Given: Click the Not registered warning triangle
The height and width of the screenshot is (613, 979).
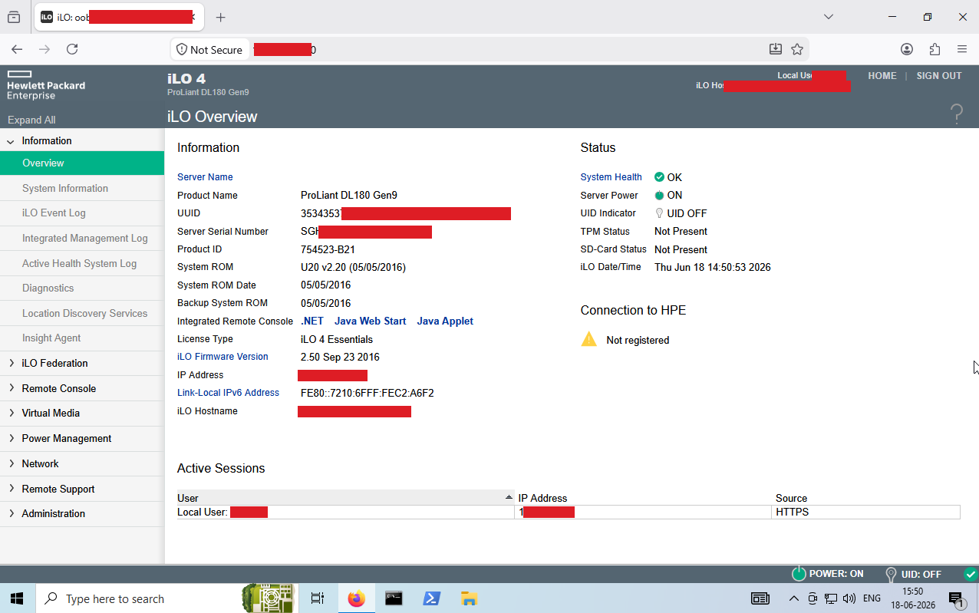Looking at the screenshot, I should click(x=588, y=339).
